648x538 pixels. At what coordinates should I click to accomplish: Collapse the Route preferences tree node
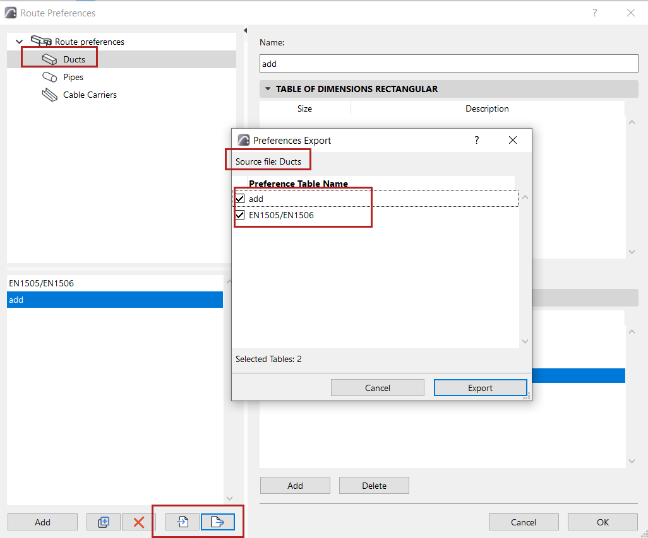[x=19, y=42]
